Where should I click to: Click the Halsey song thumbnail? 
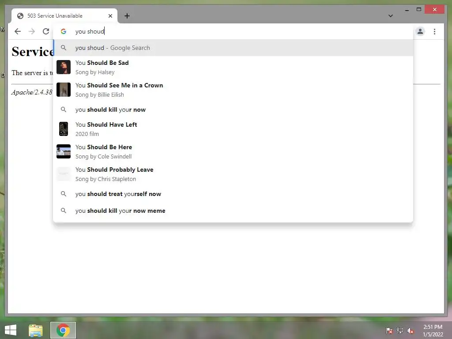point(64,67)
